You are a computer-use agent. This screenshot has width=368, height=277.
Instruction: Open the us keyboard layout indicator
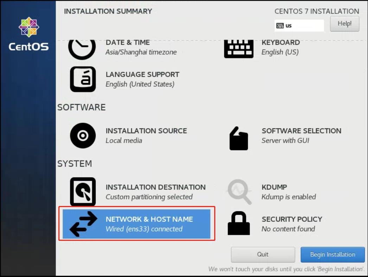(x=299, y=26)
